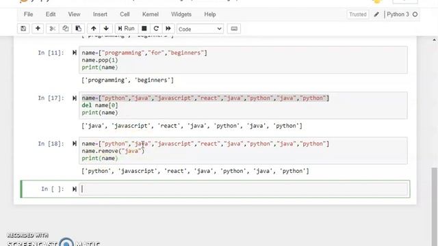Interrupt the kernel with stop icon
The image size is (438, 246).
144,29
